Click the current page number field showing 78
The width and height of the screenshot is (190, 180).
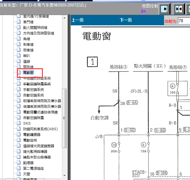coord(184,21)
